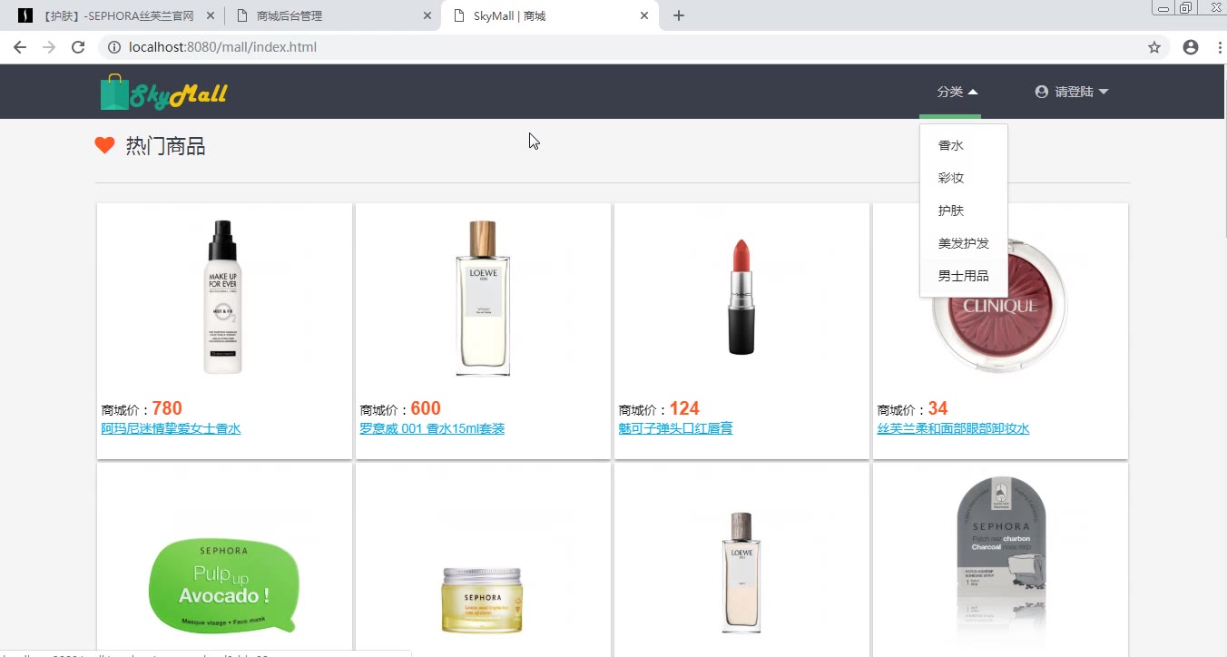This screenshot has height=657, width=1227.
Task: Click the 热门商品 heading text
Action: pos(165,146)
